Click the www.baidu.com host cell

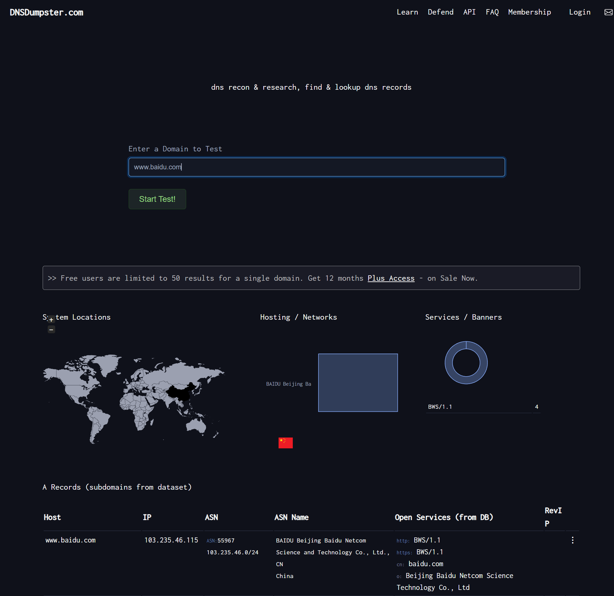pos(70,540)
